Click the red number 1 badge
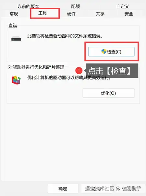This screenshot has width=146, height=196. pyautogui.click(x=79, y=70)
